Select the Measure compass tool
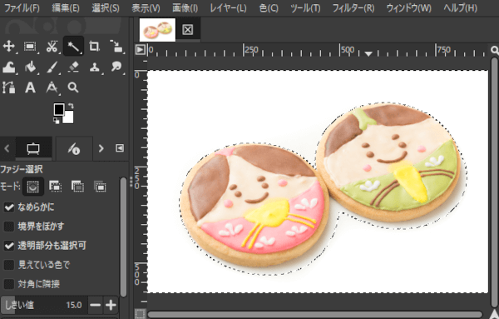 [52, 87]
